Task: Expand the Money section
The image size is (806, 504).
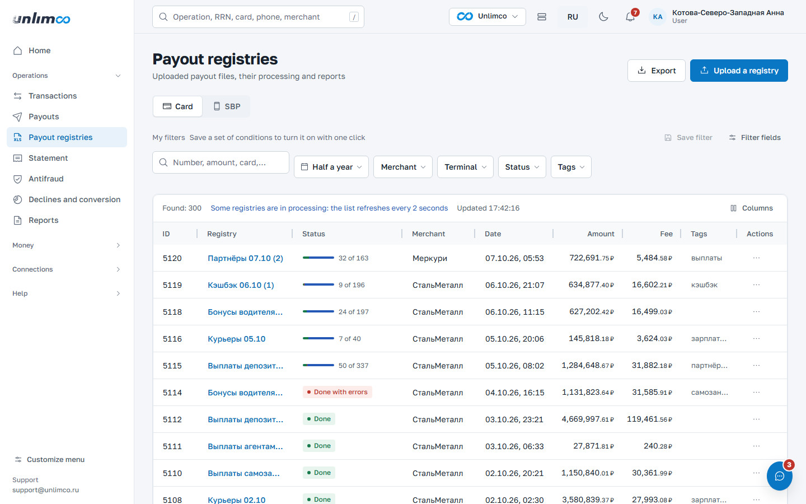Action: pyautogui.click(x=67, y=245)
